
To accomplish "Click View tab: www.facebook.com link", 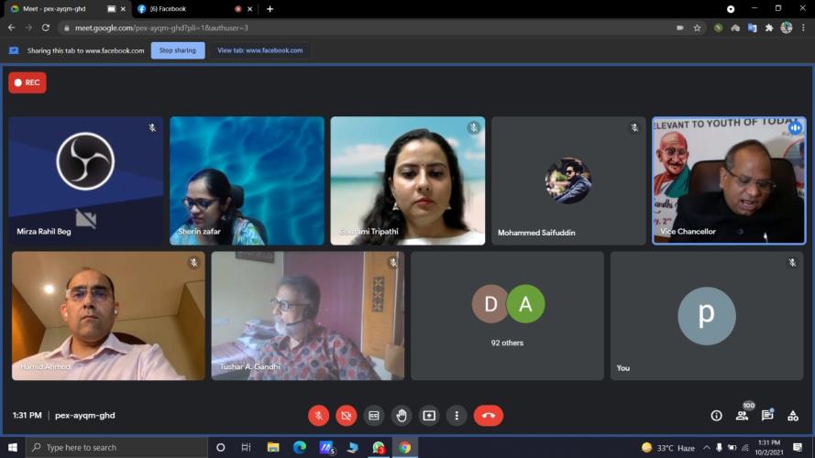I will (259, 50).
